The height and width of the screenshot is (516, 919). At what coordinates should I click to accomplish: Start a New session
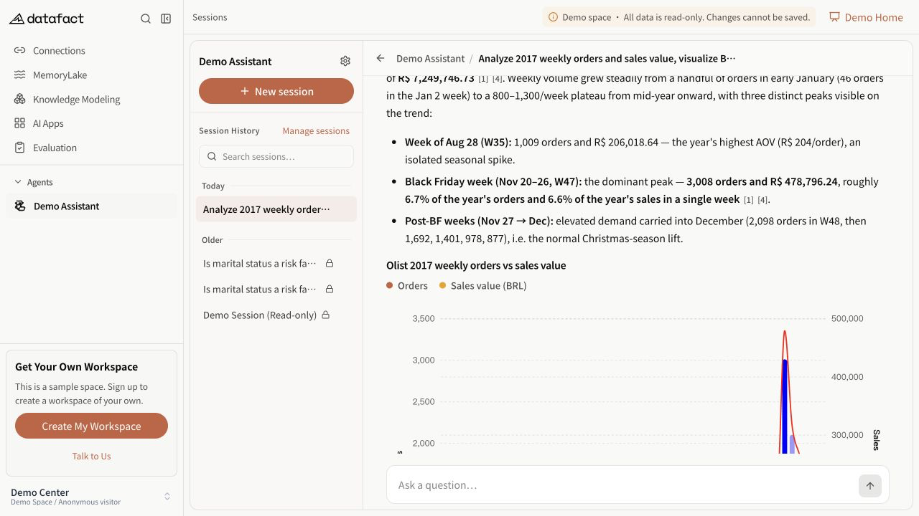[x=276, y=91]
